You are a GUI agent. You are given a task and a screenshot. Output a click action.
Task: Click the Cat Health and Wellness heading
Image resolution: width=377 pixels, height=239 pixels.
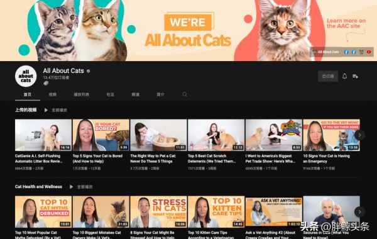[38, 187]
